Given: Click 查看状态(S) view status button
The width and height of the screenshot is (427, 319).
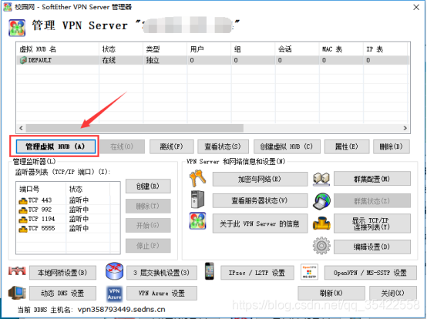Looking at the screenshot, I should (x=223, y=146).
